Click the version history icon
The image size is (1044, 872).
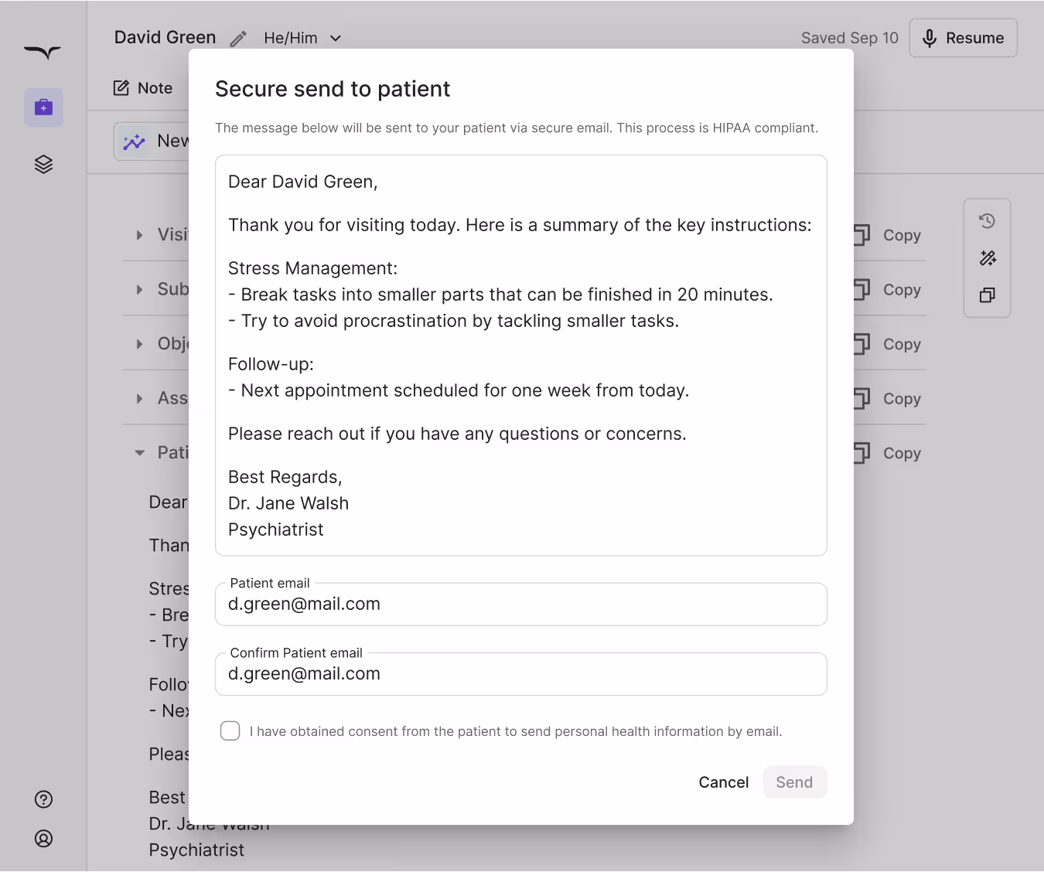987,220
